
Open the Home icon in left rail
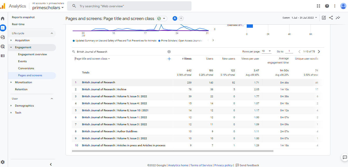3,19
